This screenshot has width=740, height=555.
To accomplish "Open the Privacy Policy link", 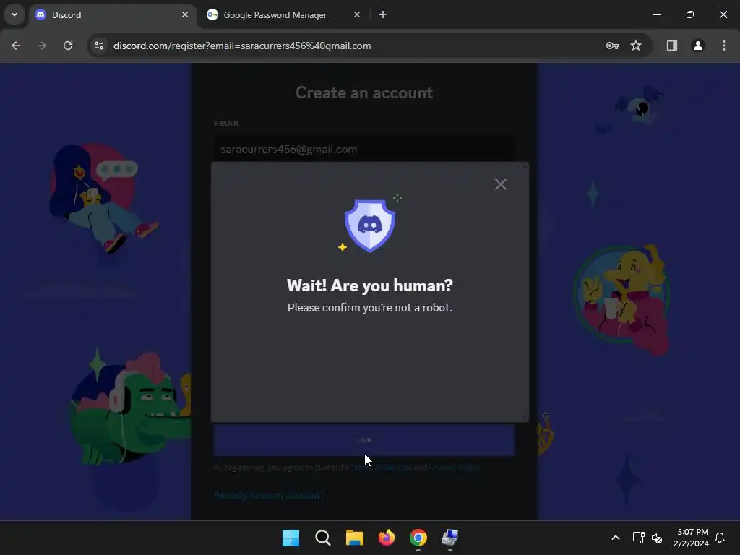I will click(454, 468).
